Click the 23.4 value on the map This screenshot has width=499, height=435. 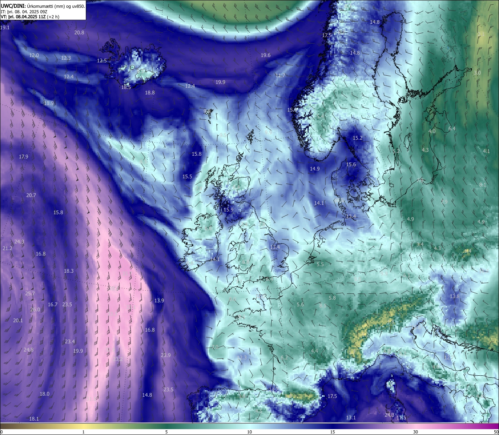(70, 342)
